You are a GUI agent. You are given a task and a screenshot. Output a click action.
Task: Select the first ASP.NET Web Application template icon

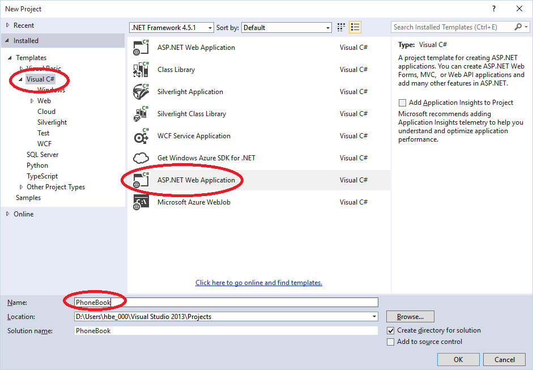point(141,48)
